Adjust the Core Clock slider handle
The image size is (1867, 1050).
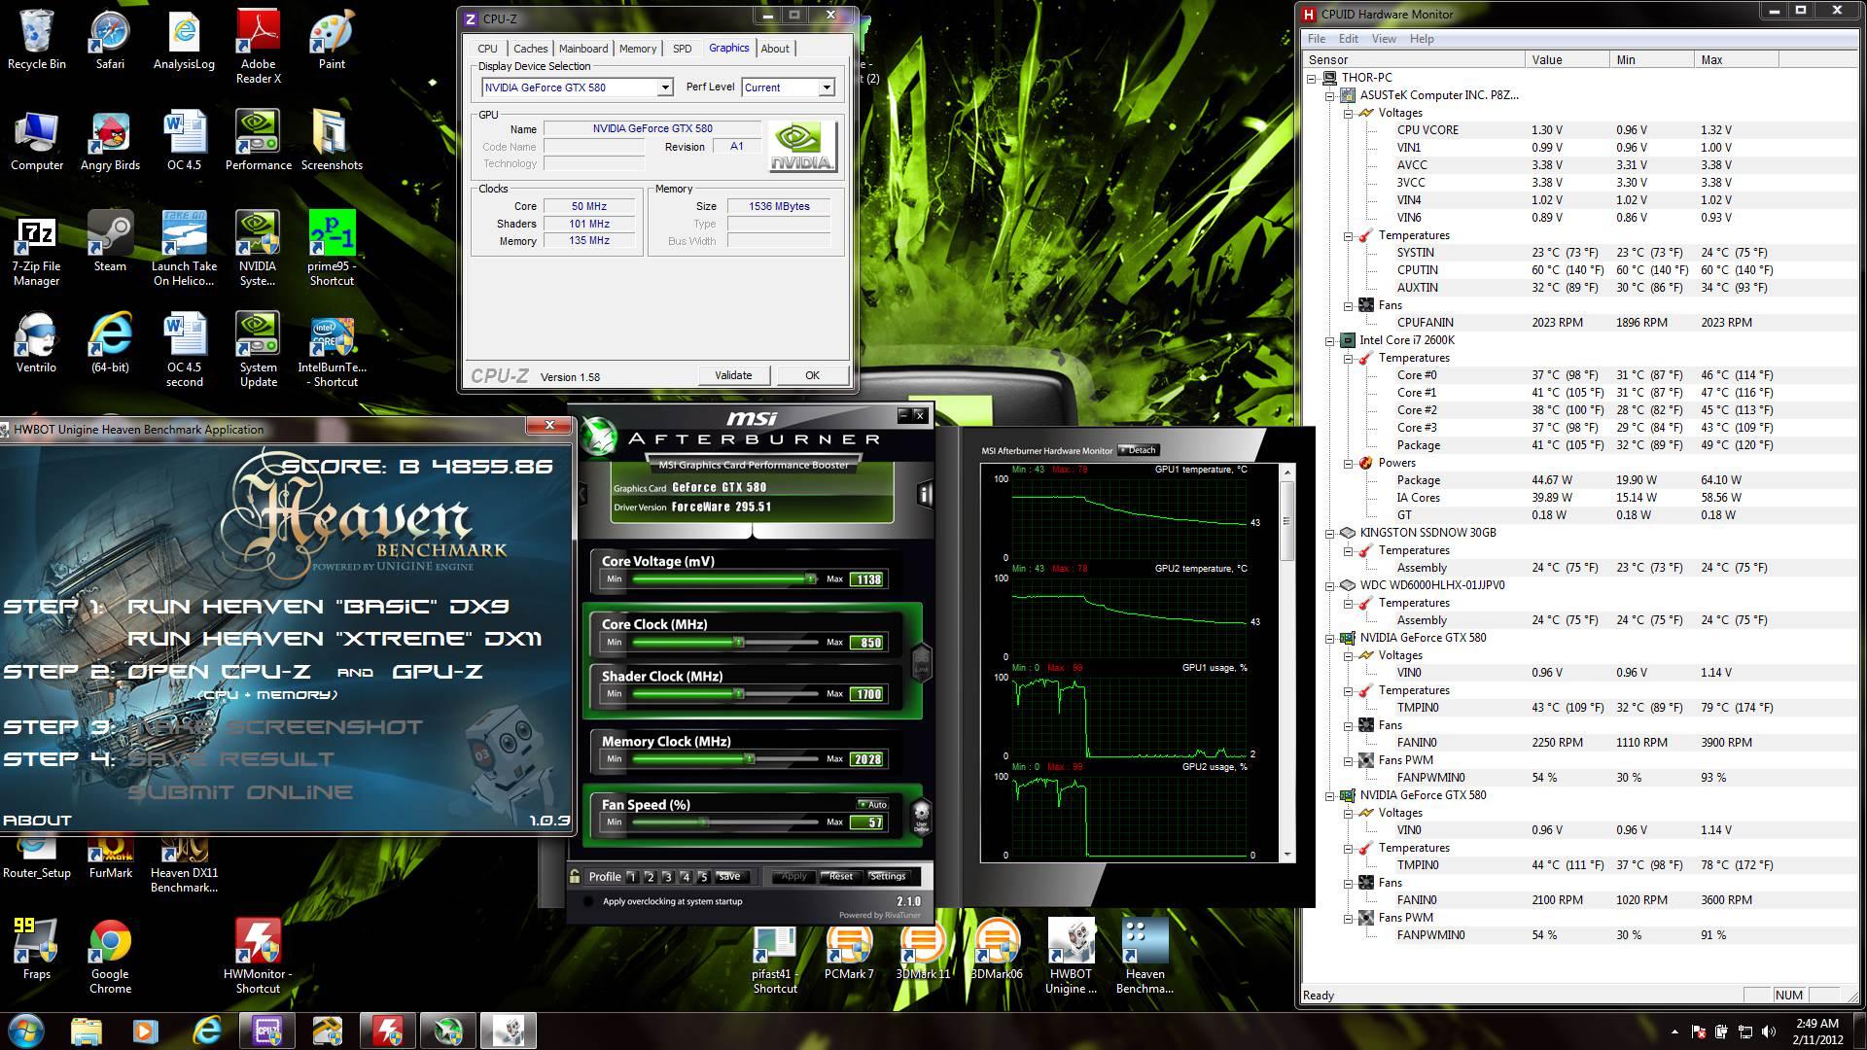[739, 643]
